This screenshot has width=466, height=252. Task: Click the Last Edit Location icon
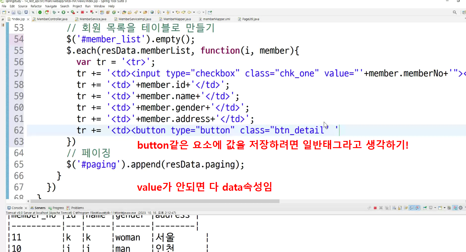[178, 12]
